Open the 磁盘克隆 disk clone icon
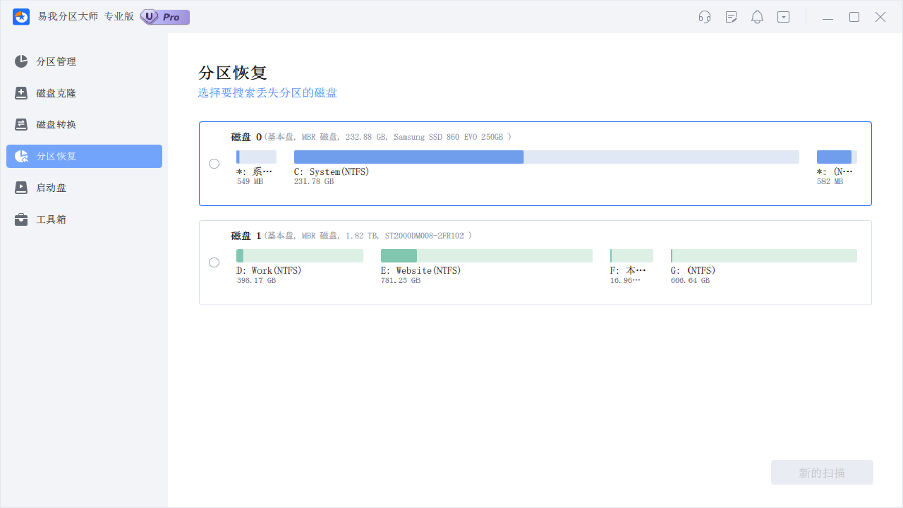This screenshot has height=508, width=903. 21,92
